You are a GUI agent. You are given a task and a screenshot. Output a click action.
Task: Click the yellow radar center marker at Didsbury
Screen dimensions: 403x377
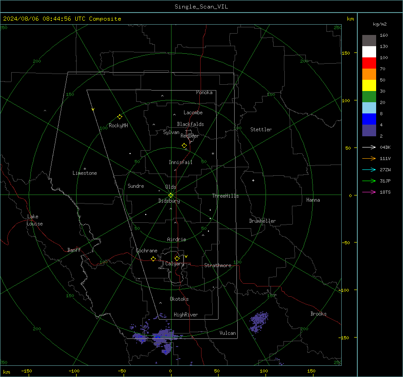coord(171,195)
